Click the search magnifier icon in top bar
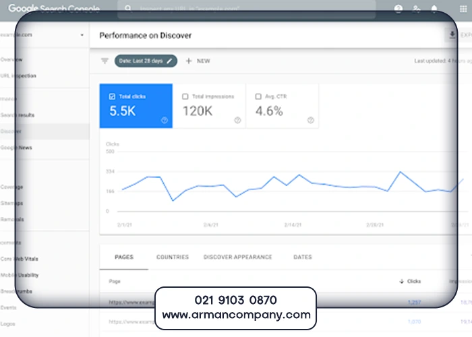The image size is (472, 337). tap(128, 9)
